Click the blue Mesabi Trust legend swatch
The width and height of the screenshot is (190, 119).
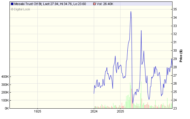click(12, 4)
